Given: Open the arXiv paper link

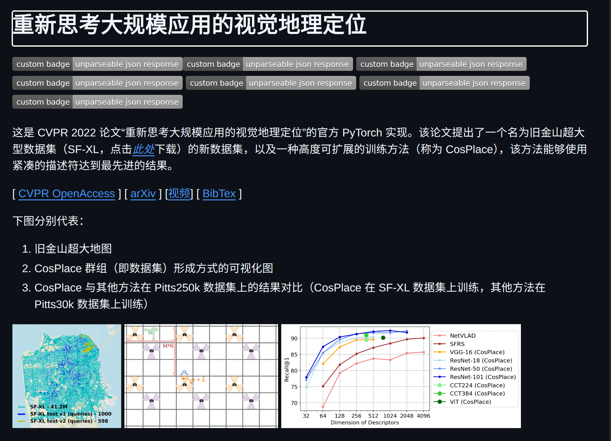Looking at the screenshot, I should (x=143, y=193).
